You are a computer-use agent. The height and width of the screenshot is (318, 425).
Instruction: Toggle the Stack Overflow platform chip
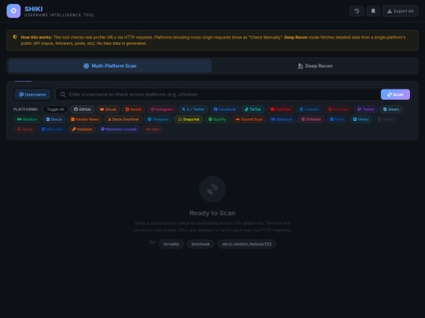(x=123, y=119)
